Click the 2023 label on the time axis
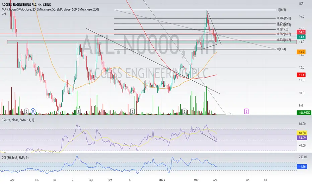This screenshot has height=184, width=312. tap(162, 180)
